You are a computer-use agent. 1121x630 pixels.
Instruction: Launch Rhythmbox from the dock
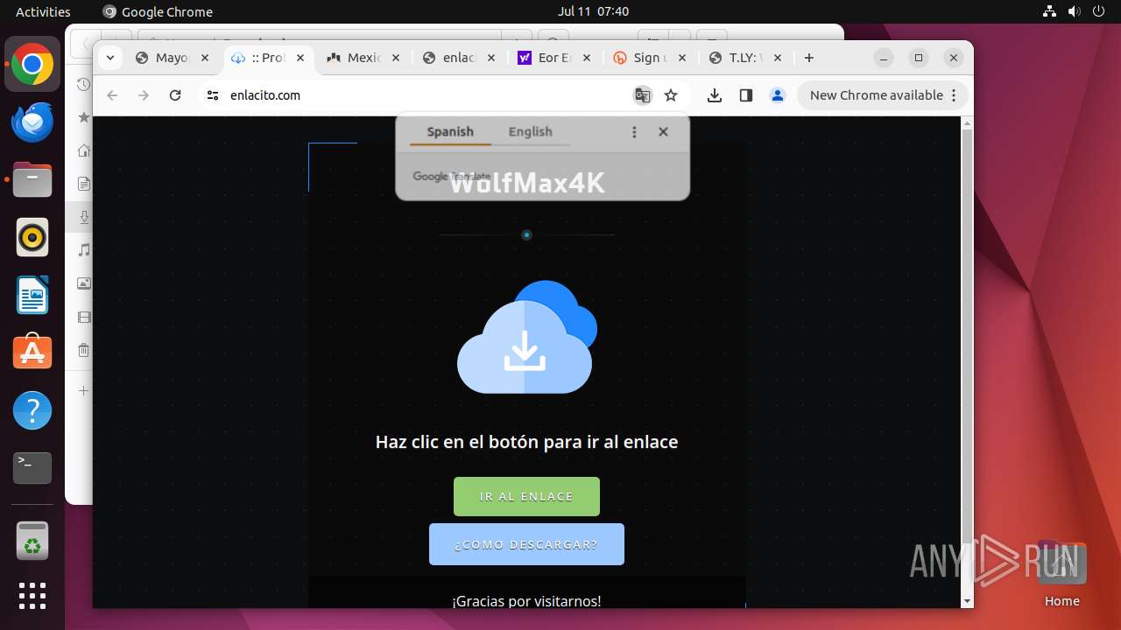32,238
